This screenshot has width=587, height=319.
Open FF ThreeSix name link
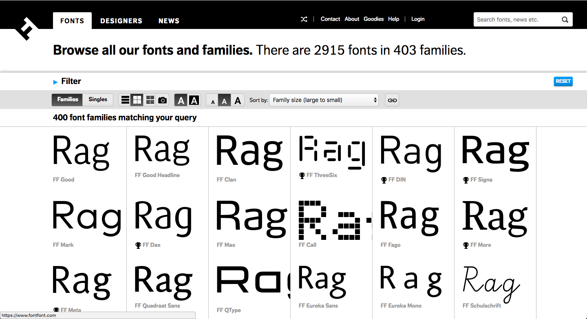(322, 175)
